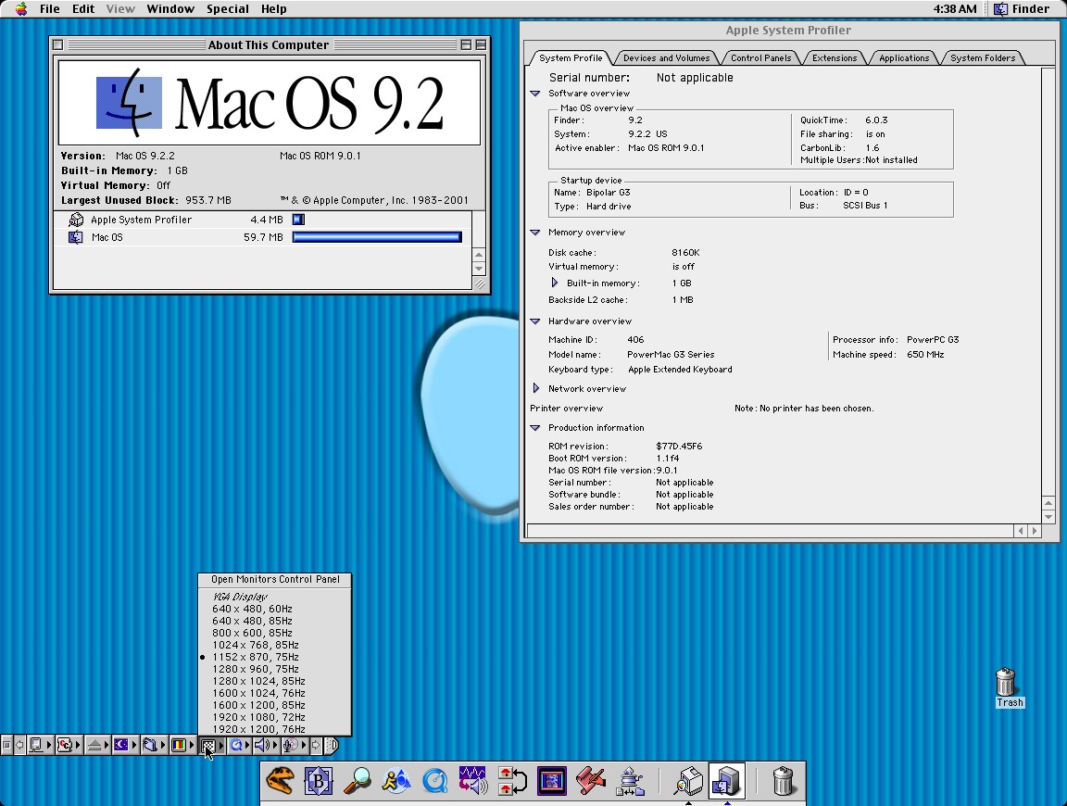Select 1024 x 768, 85Hz resolution
1067x806 pixels.
click(255, 645)
